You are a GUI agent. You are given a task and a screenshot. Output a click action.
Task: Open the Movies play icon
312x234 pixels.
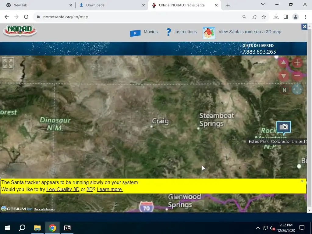(135, 33)
